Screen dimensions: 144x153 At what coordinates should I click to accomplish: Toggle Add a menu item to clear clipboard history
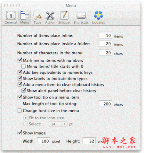click(20, 84)
